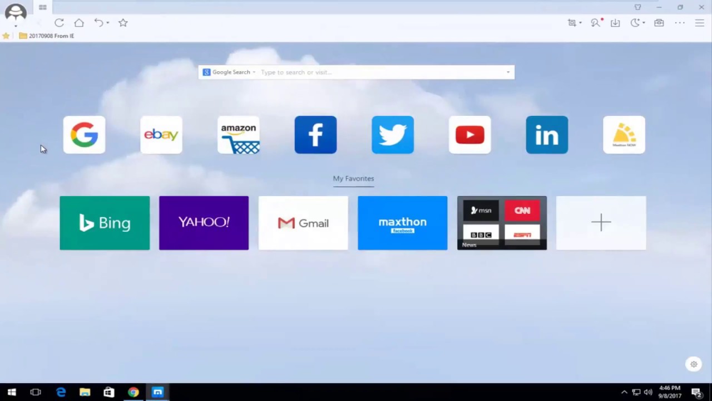Open the Bing favorite tile
Viewport: 712px width, 401px height.
tap(105, 223)
